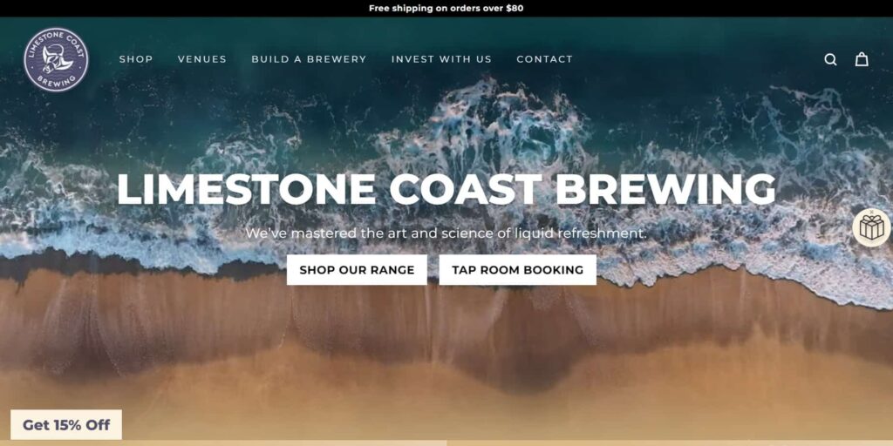Click the black announcement bar background
This screenshot has width=893, height=446.
click(171, 9)
